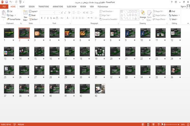The image size is (190, 126).
Task: Switch to the INSERT tab
Action: coord(22,7)
